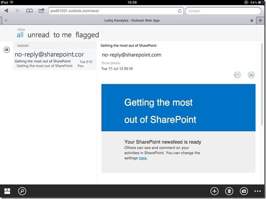Viewport: 266px width, 199px height.
Task: Follow the 'here' settings link
Action: pos(143,158)
